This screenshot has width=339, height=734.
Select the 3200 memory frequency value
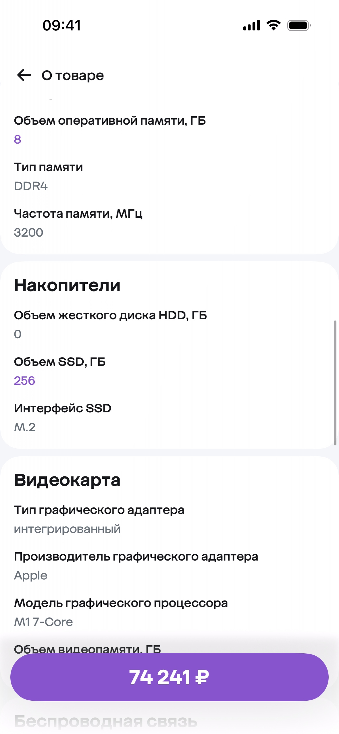pyautogui.click(x=29, y=232)
